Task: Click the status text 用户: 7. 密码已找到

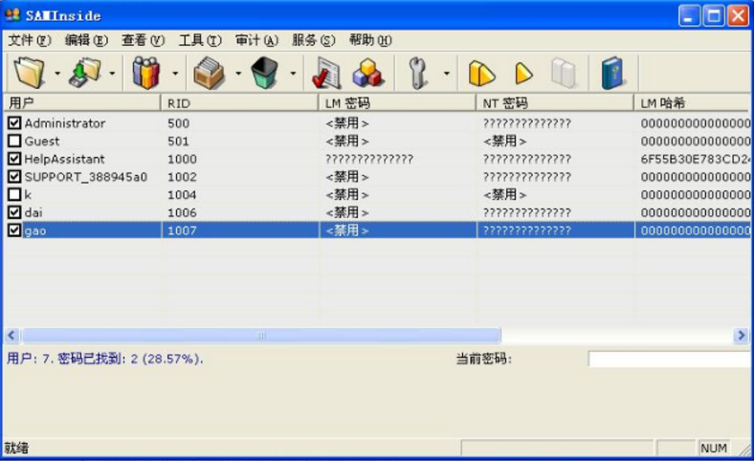Action: click(x=105, y=359)
